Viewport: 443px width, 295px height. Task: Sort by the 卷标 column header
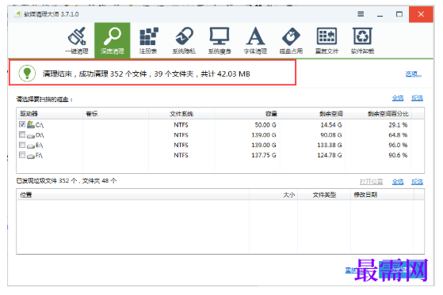(x=115, y=114)
